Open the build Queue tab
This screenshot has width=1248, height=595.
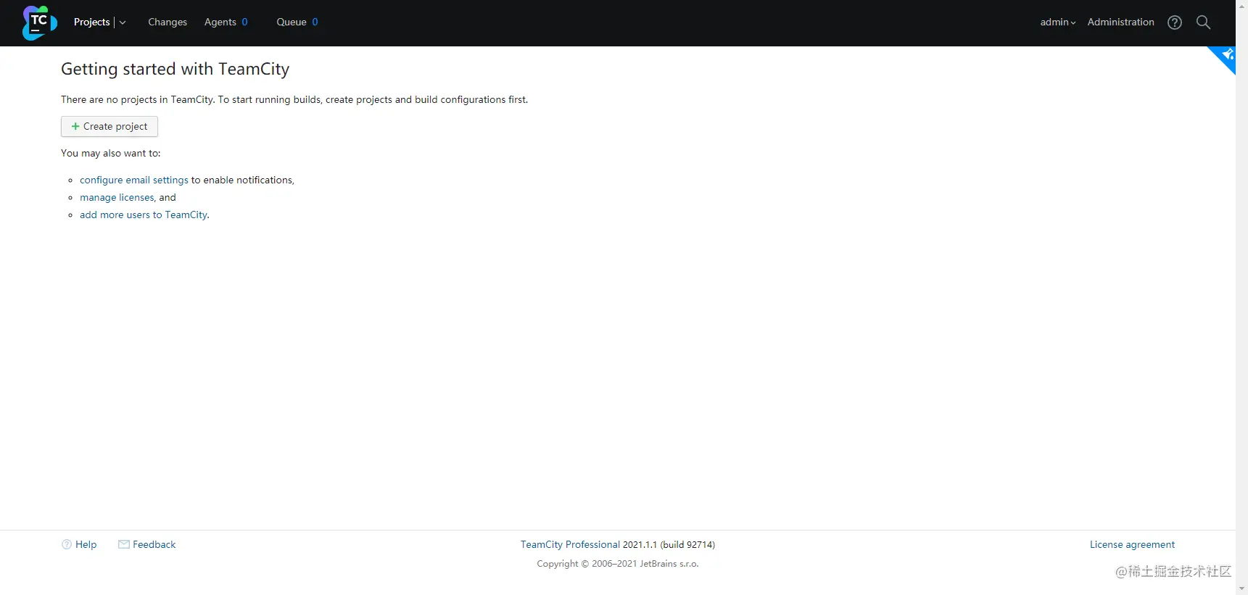(x=297, y=22)
